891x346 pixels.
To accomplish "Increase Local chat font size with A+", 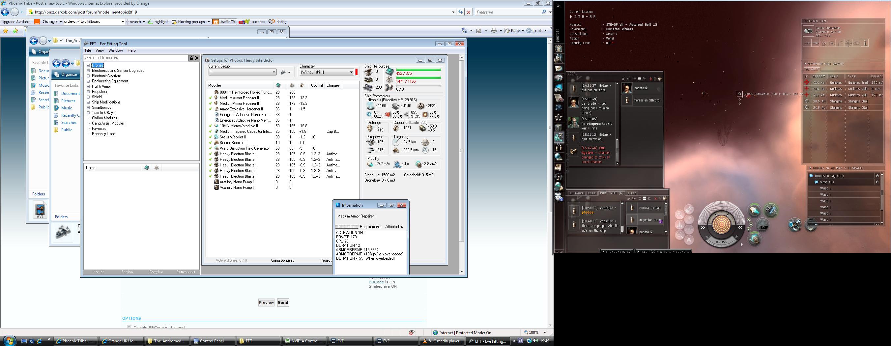I will tap(629, 79).
